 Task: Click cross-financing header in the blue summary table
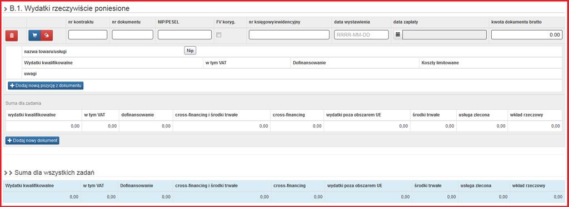click(289, 185)
